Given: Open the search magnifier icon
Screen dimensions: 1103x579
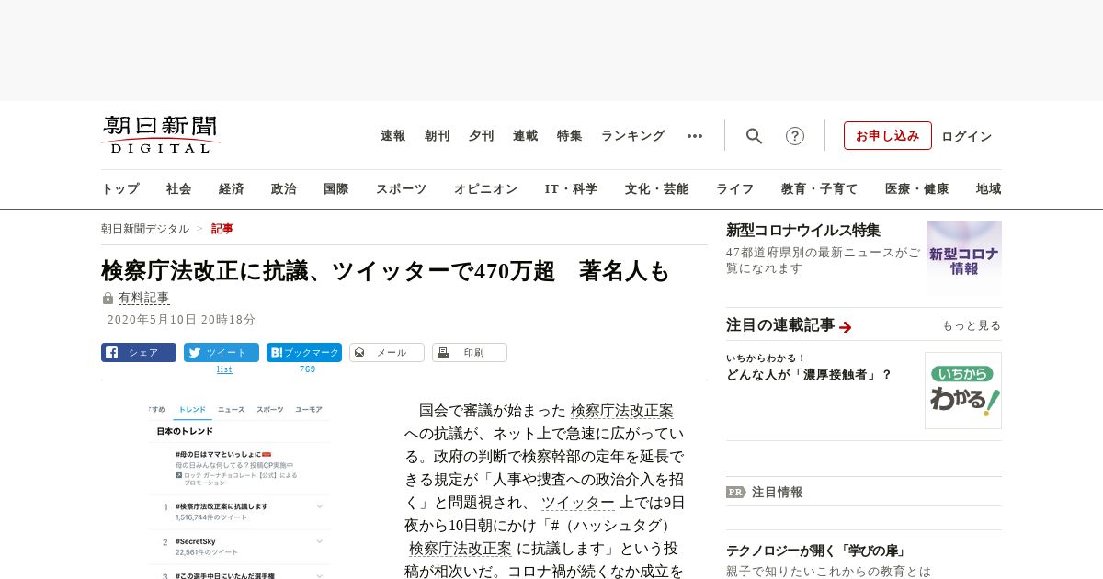Looking at the screenshot, I should (x=754, y=136).
